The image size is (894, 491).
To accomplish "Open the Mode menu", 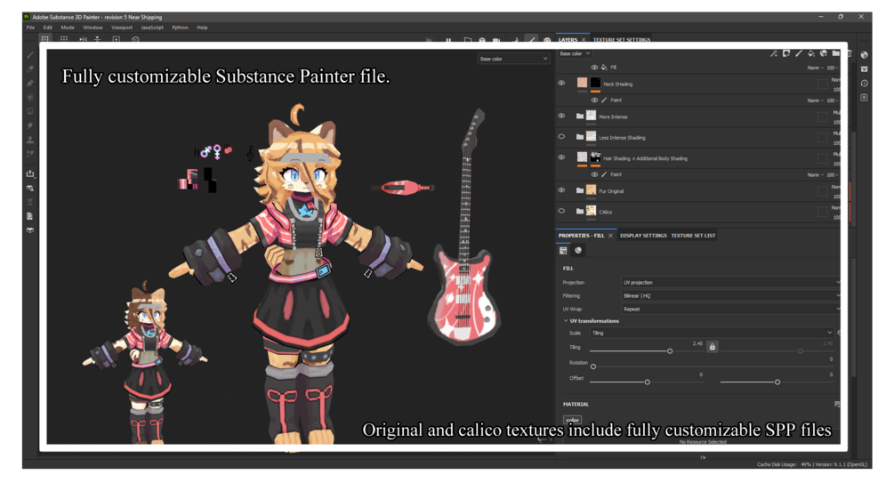I will (68, 28).
